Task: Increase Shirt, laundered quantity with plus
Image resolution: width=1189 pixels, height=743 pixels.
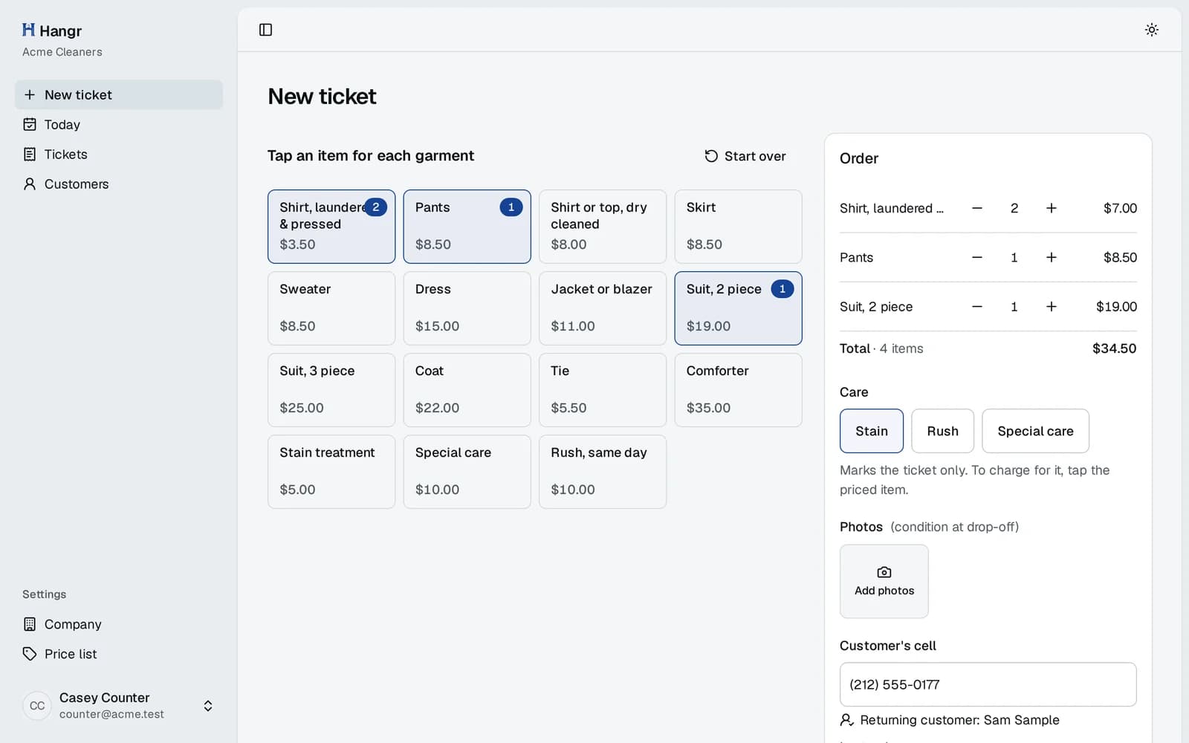Action: (x=1052, y=208)
